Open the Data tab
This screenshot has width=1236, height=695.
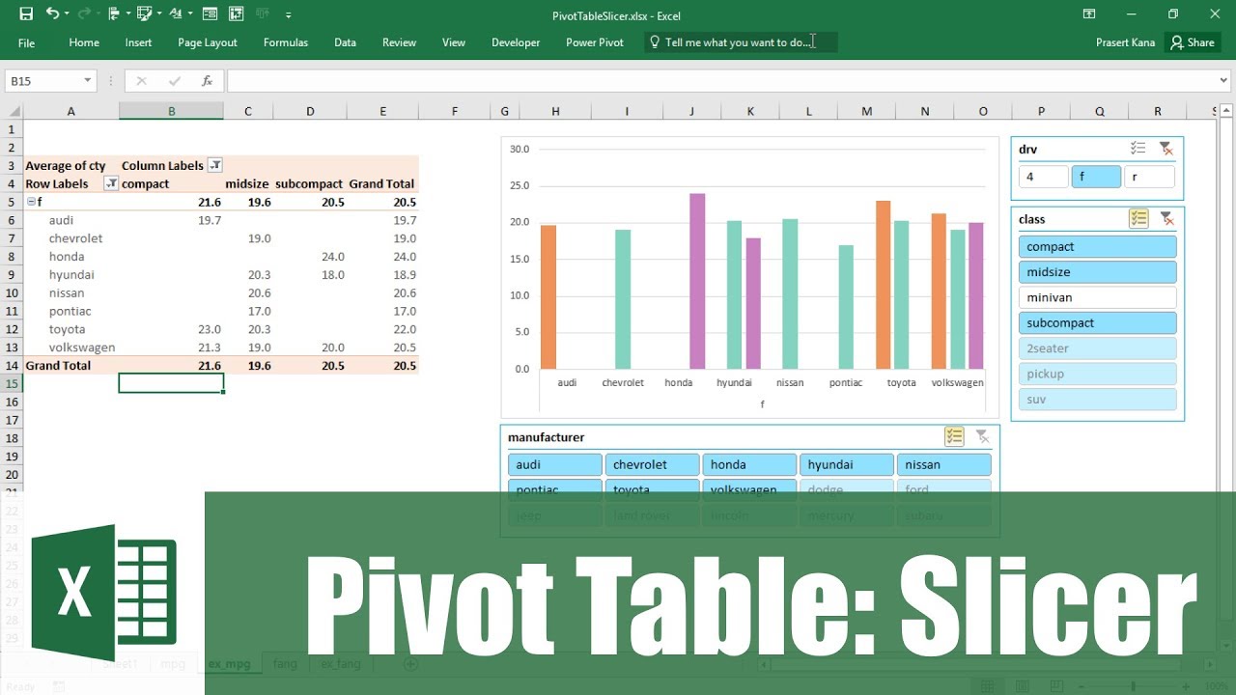click(345, 42)
